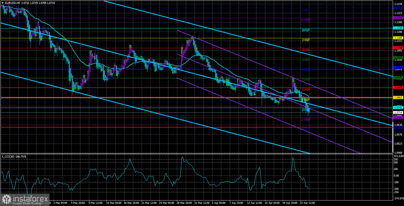The height and width of the screenshot is (206, 404).
Task: Click the cyan 1.1230 price tag
Action: click(x=398, y=28)
